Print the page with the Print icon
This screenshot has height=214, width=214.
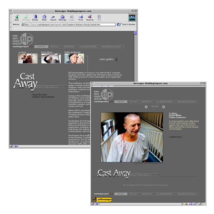tap(81, 18)
